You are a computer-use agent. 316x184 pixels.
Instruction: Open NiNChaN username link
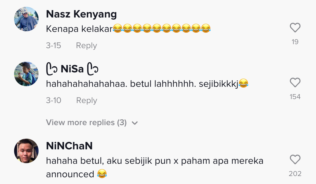(x=69, y=146)
